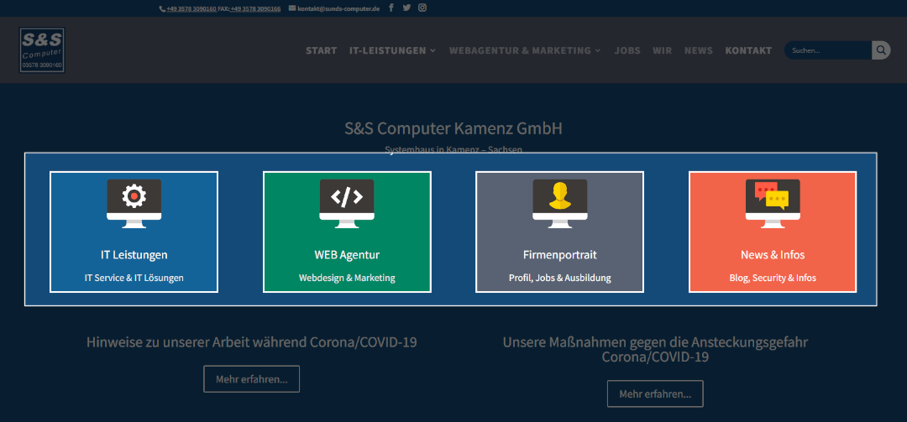Open the IT-LEISTUNGEN menu item
907x422 pixels.
coord(387,51)
